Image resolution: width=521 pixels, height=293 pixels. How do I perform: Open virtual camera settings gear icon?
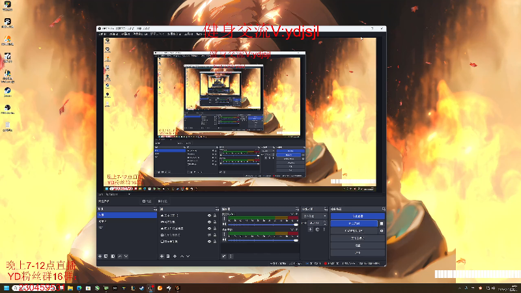[382, 230]
